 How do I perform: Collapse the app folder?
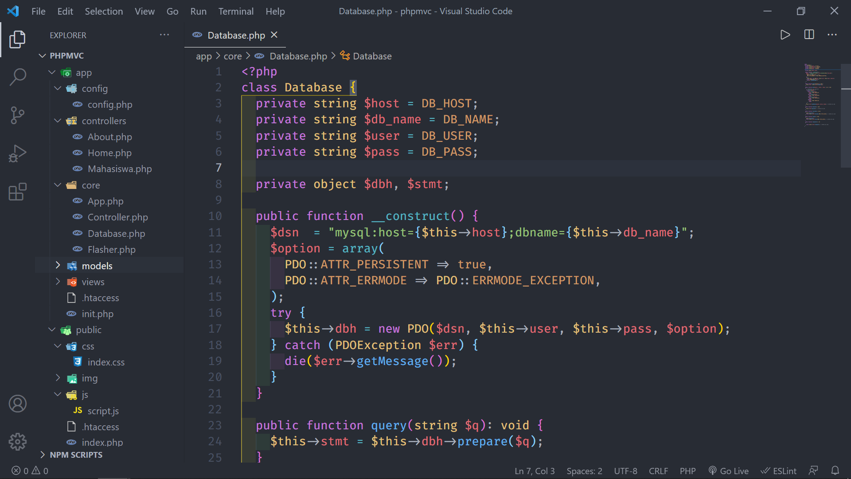click(52, 72)
